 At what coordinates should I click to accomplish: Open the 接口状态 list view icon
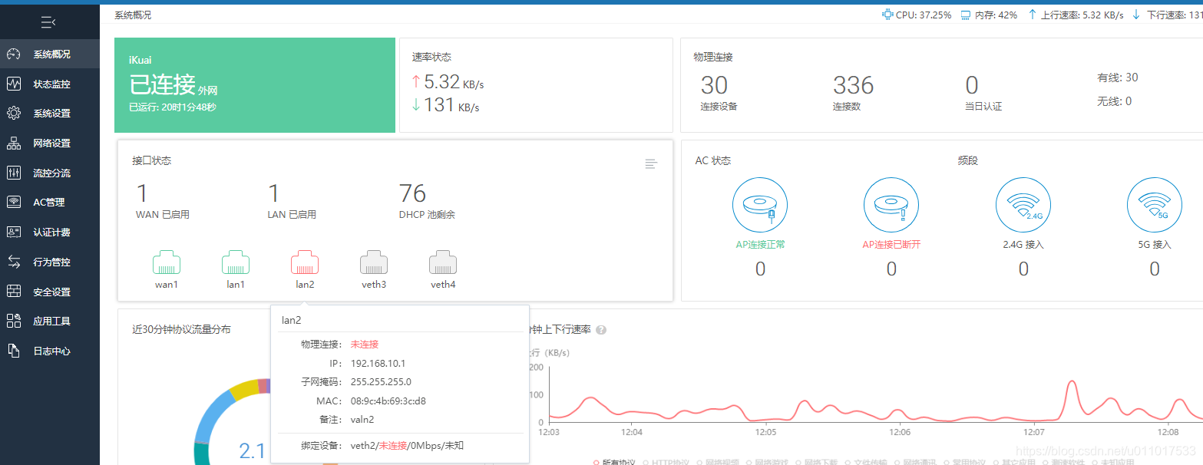[651, 163]
